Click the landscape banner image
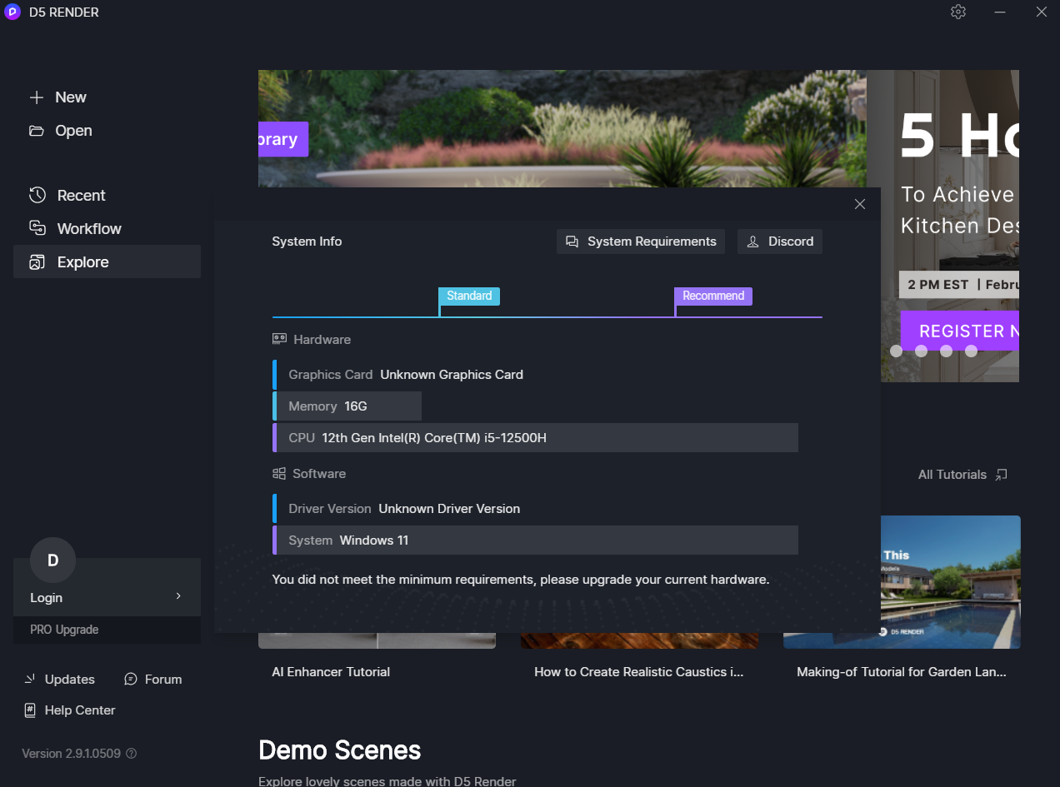The height and width of the screenshot is (787, 1060). tap(562, 129)
